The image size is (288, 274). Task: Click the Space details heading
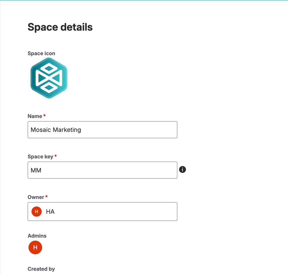coord(60,27)
